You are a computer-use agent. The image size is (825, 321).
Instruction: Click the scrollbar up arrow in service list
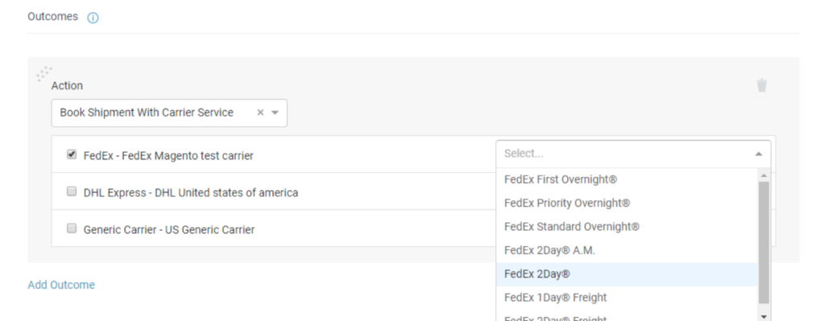coord(764,175)
